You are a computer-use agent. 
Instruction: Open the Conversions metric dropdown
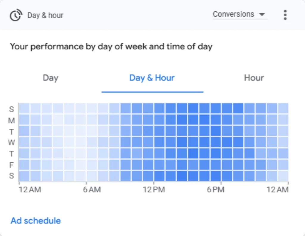click(240, 14)
